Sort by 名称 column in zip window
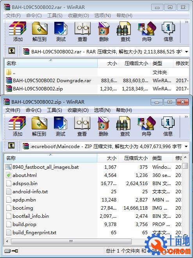Image resolution: width=193 pixels, height=258 pixels. [50, 158]
